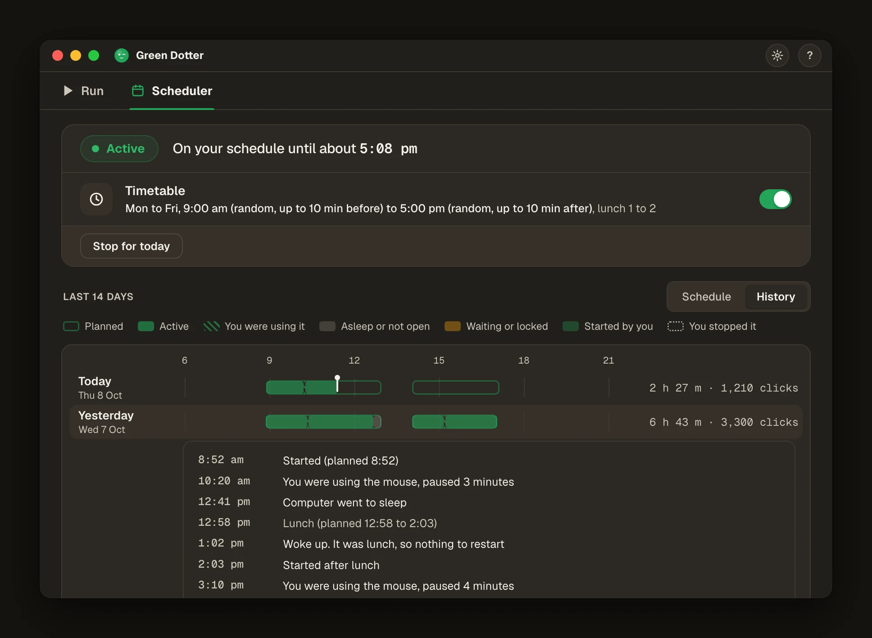Click Today's planned afternoon bar
Image resolution: width=872 pixels, height=638 pixels.
click(456, 387)
